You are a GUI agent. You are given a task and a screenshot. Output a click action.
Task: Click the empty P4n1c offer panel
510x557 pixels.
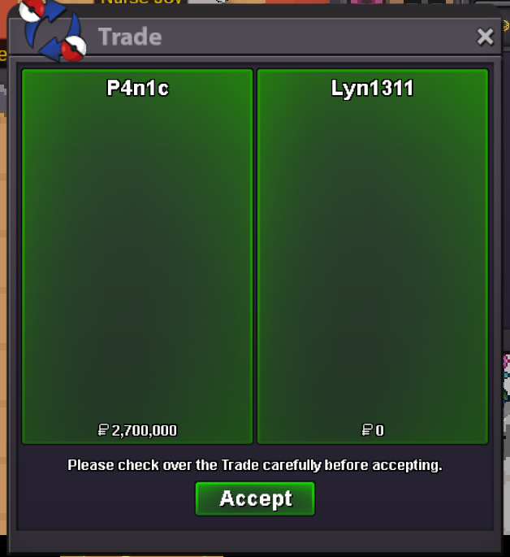(x=137, y=256)
